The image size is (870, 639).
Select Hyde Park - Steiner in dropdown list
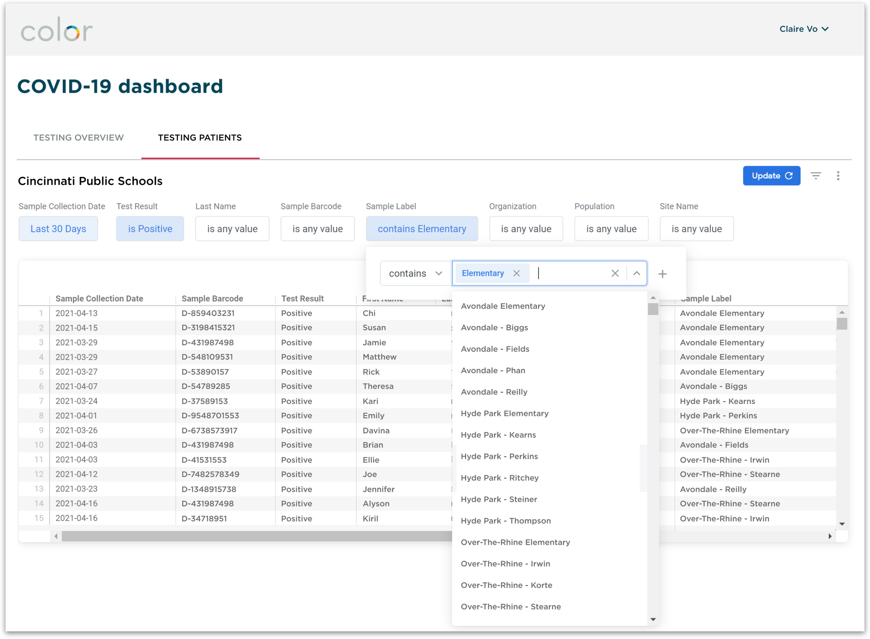tap(549, 500)
